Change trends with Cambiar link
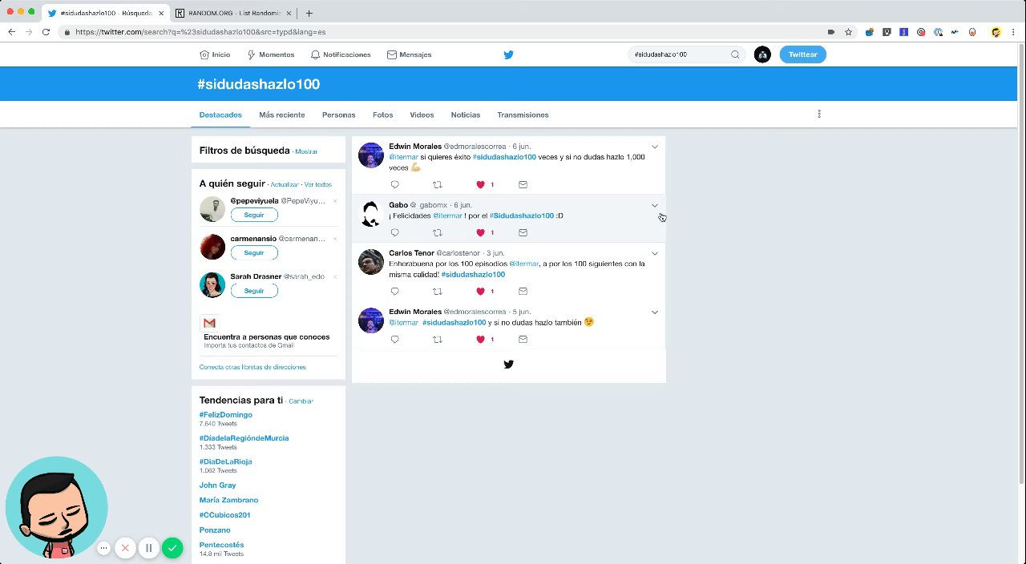The height and width of the screenshot is (564, 1026). (301, 401)
